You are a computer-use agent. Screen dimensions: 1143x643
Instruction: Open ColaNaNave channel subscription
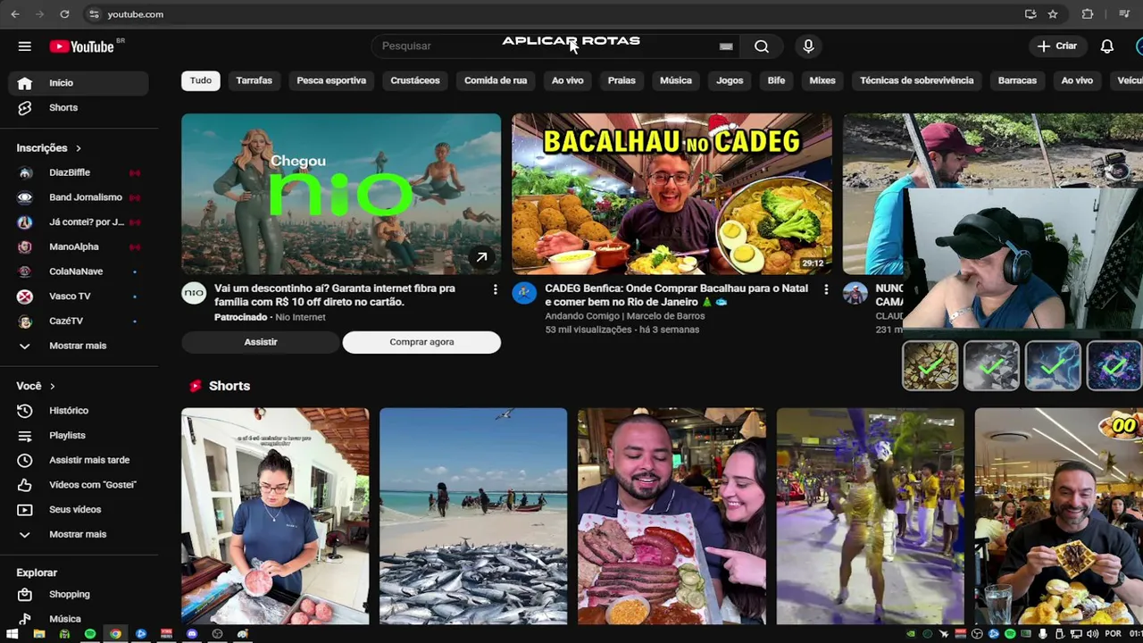point(79,271)
